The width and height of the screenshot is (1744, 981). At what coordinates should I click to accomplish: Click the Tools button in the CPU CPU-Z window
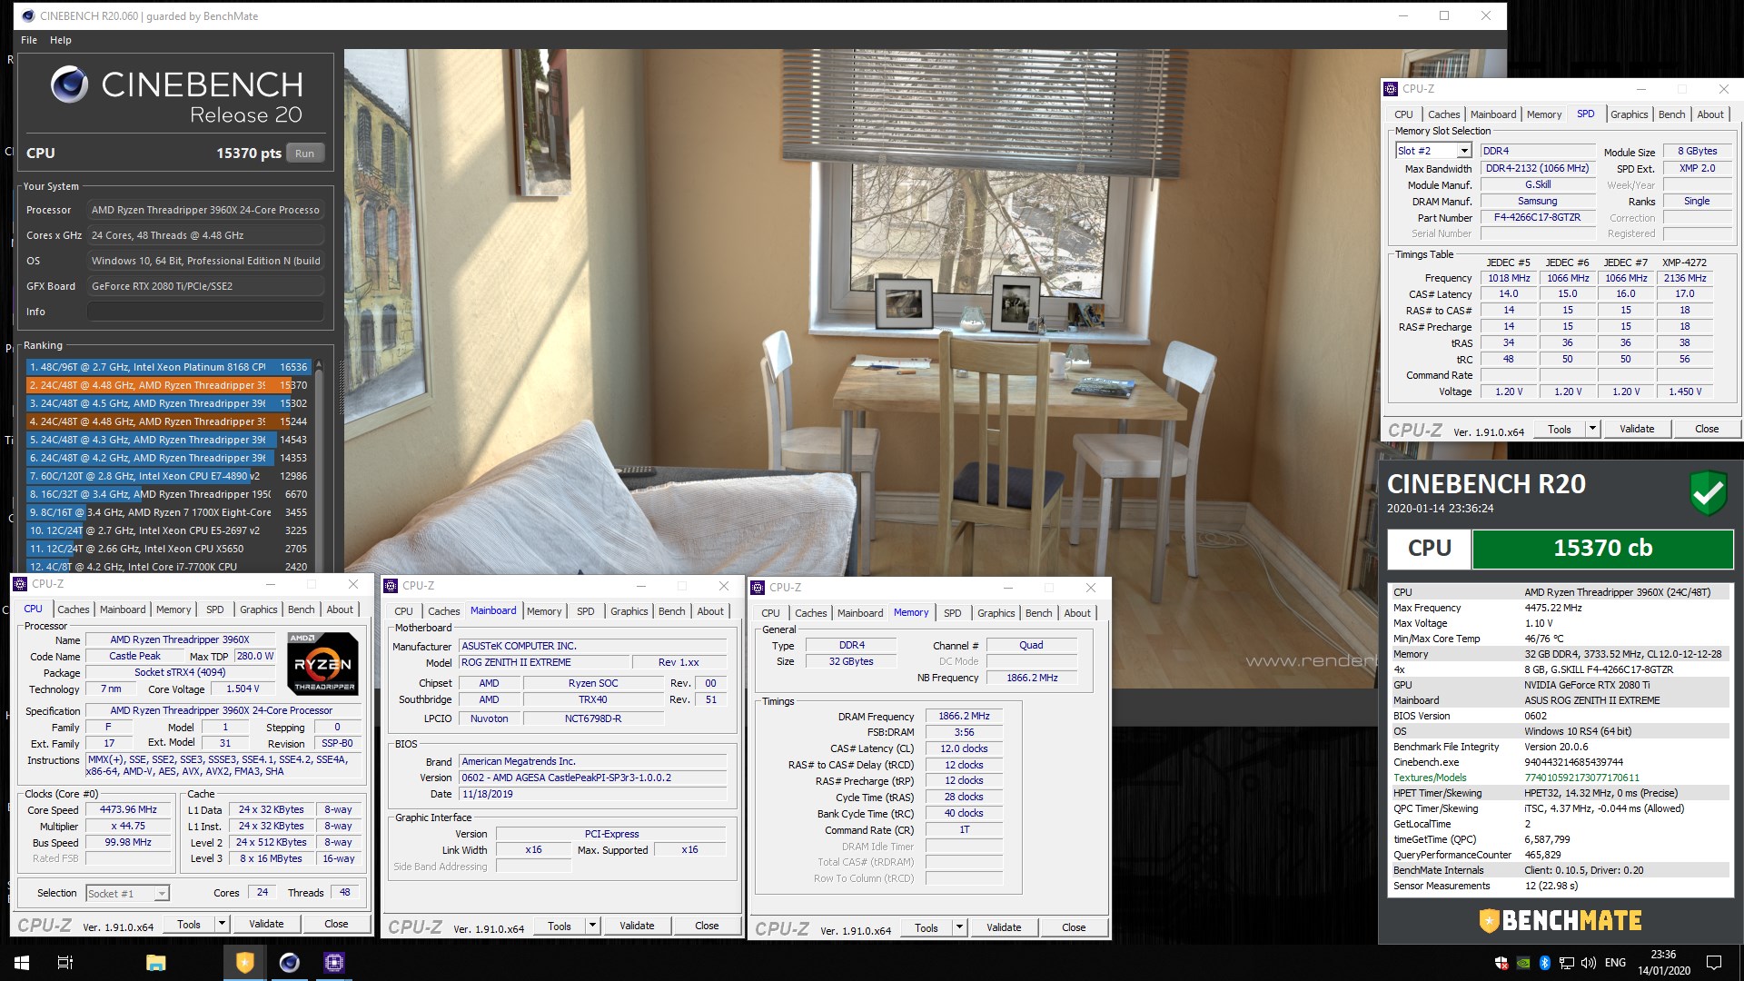point(189,924)
